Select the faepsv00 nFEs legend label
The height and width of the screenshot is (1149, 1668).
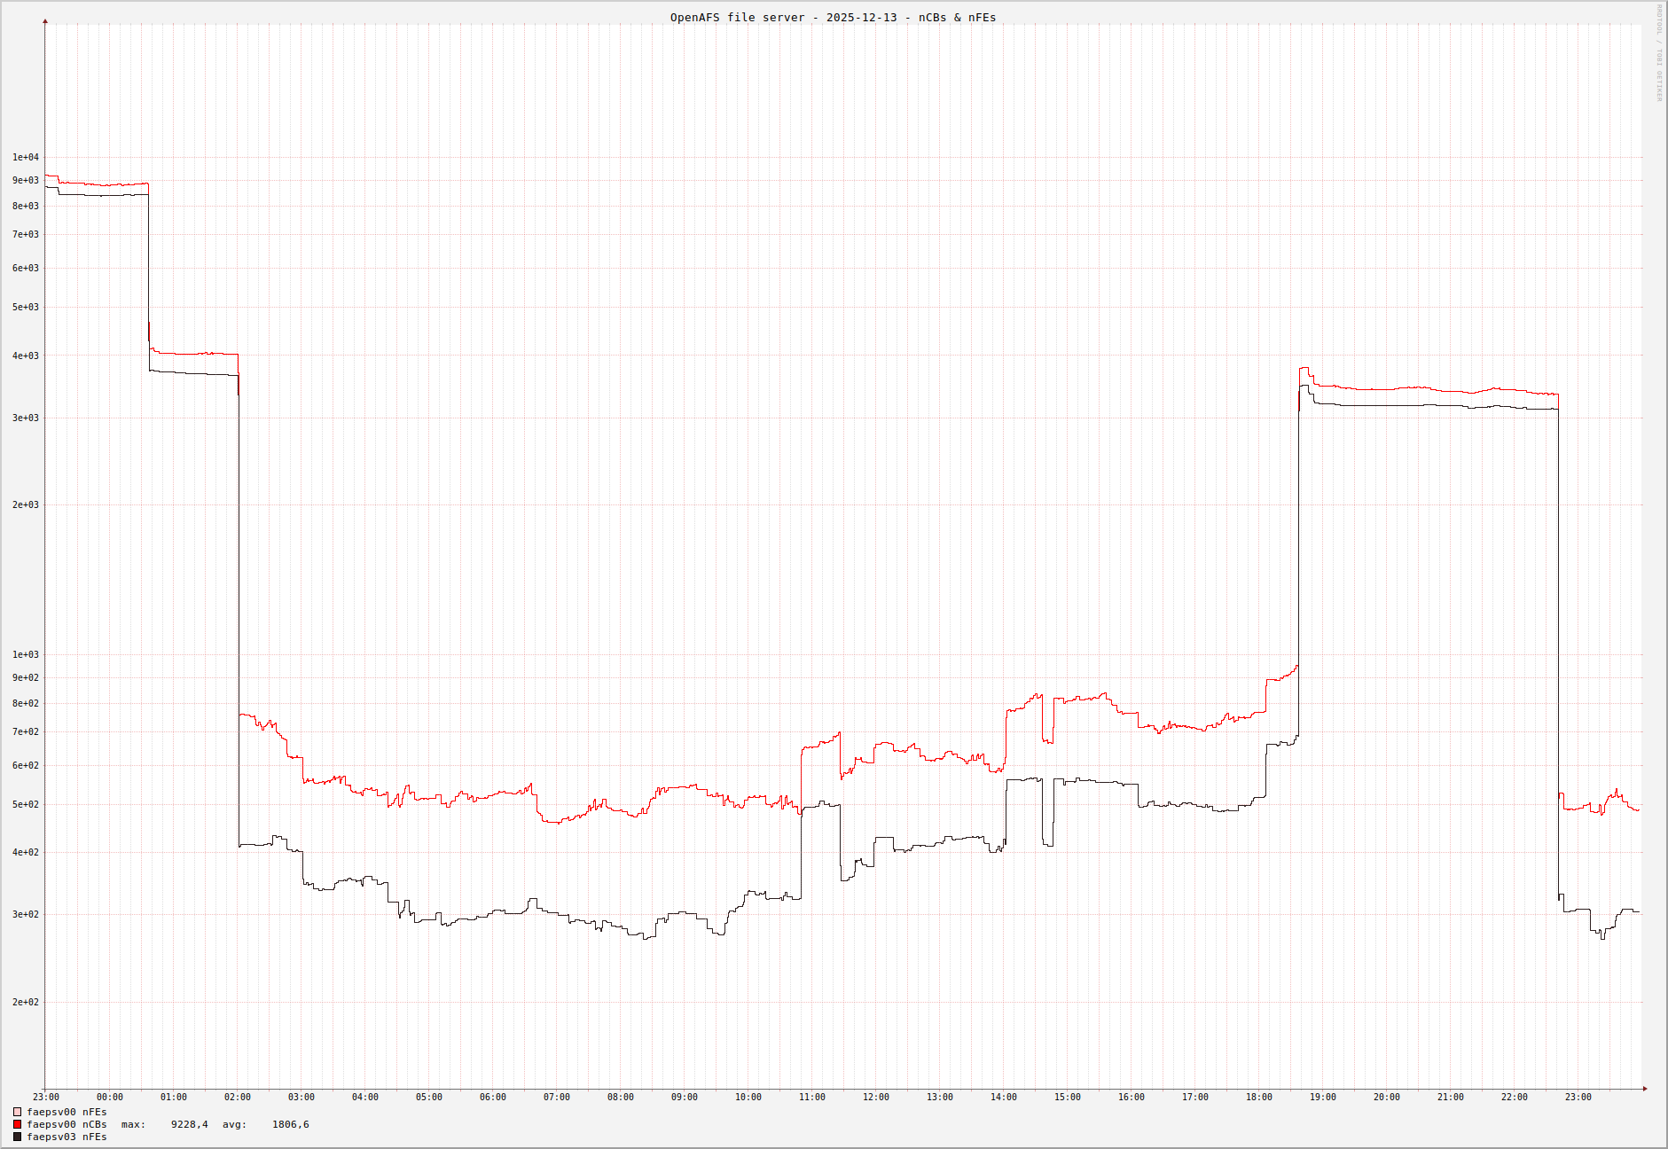click(x=67, y=1112)
